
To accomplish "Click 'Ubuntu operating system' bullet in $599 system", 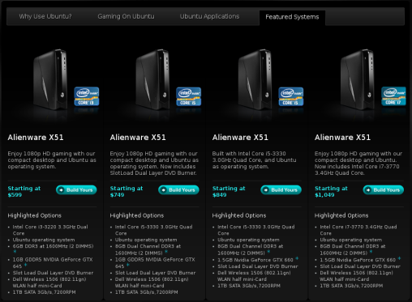I will [44, 240].
